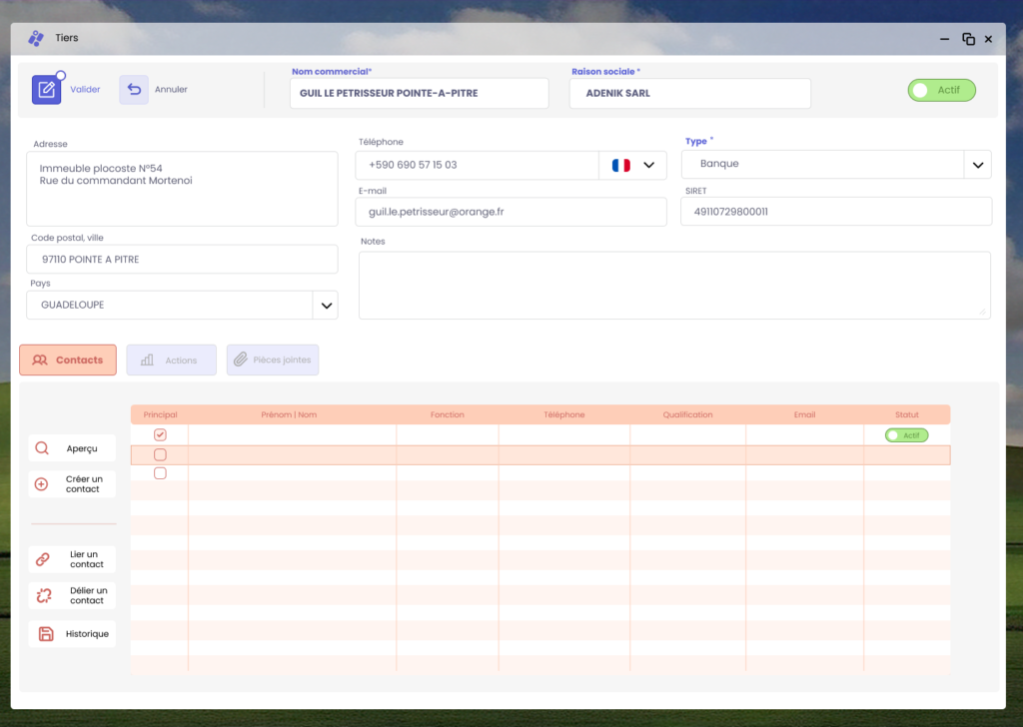Click the Lier un contact link icon
The height and width of the screenshot is (727, 1023).
42,559
